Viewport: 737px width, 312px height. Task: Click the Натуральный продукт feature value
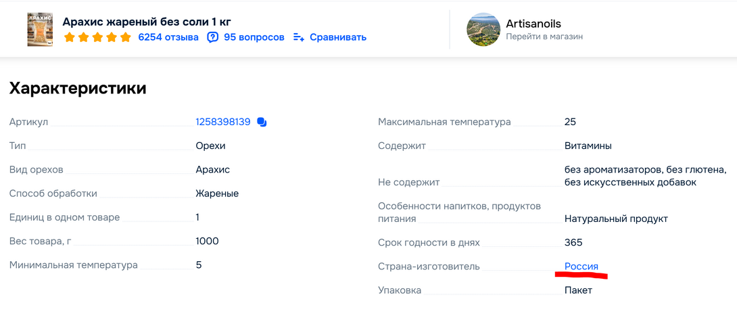616,219
